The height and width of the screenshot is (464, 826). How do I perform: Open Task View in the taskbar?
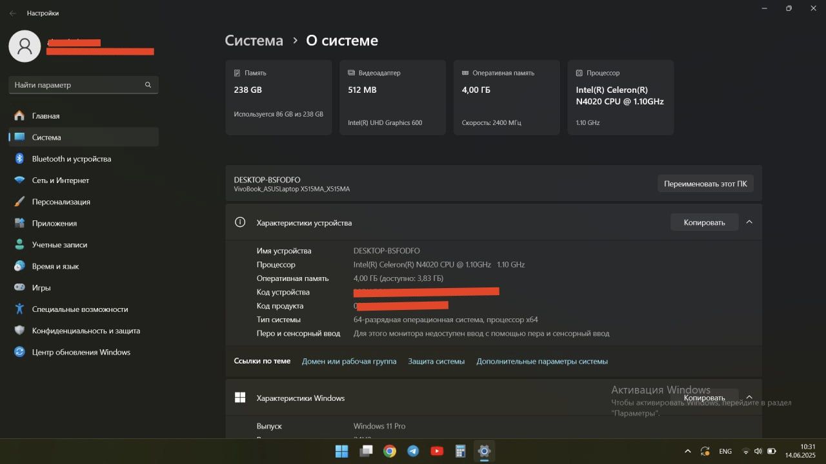point(366,451)
